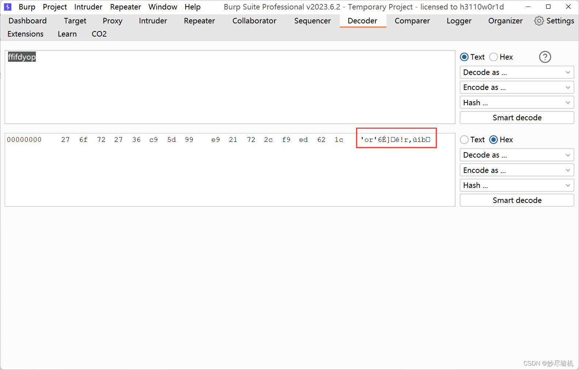Viewport: 579px width, 370px height.
Task: Click hex byte 5d cell
Action: pyautogui.click(x=171, y=140)
